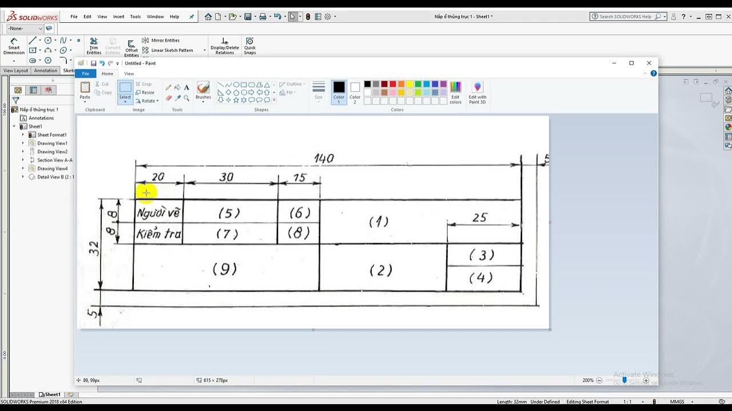The width and height of the screenshot is (732, 411).
Task: Switch to the Annotation tab in SolidWorks
Action: [46, 71]
